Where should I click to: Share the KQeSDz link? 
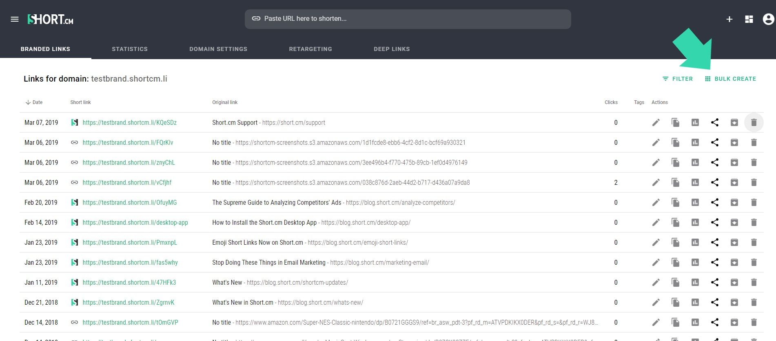point(715,122)
